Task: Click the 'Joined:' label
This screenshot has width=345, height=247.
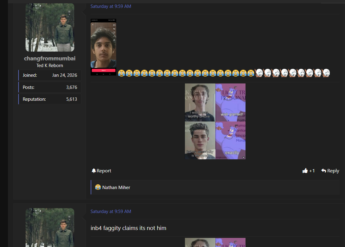Action: pyautogui.click(x=30, y=75)
